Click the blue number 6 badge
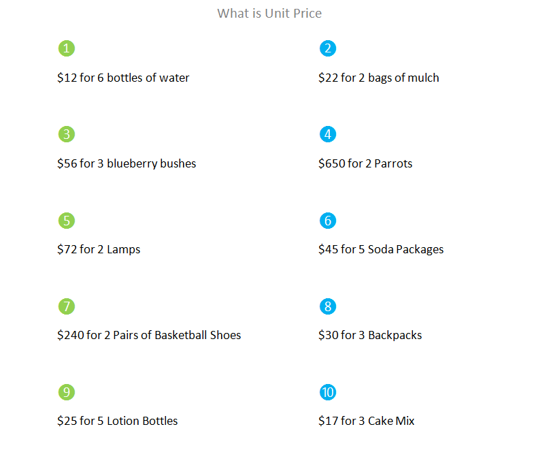 point(327,221)
